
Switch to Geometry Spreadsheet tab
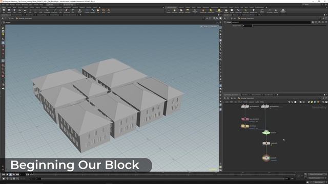(x=69, y=15)
